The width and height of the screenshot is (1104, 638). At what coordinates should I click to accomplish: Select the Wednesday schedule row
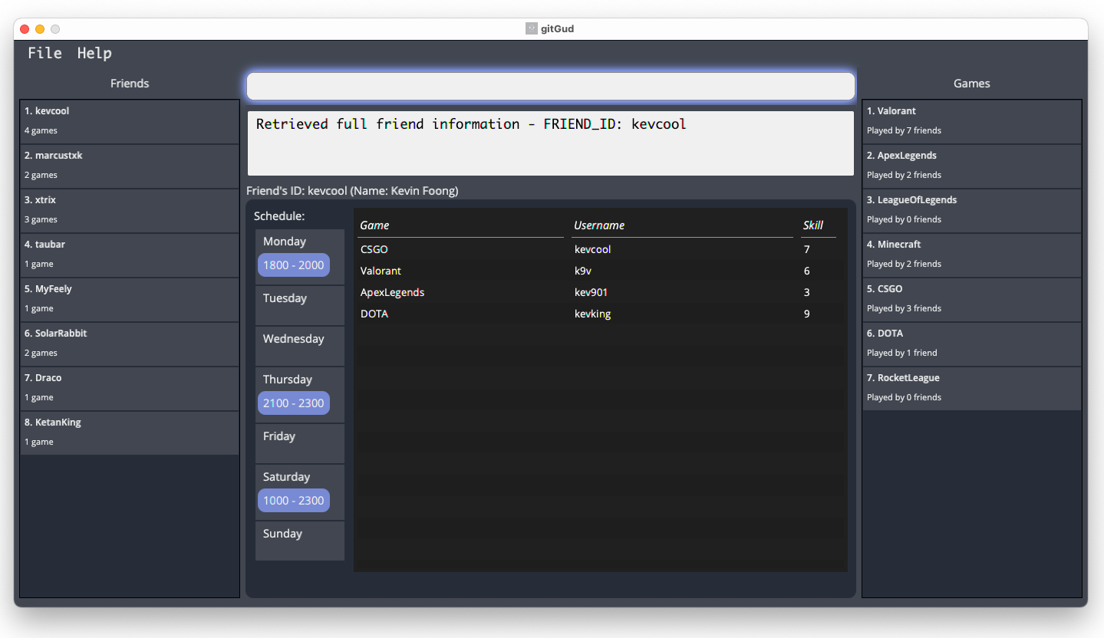[300, 346]
